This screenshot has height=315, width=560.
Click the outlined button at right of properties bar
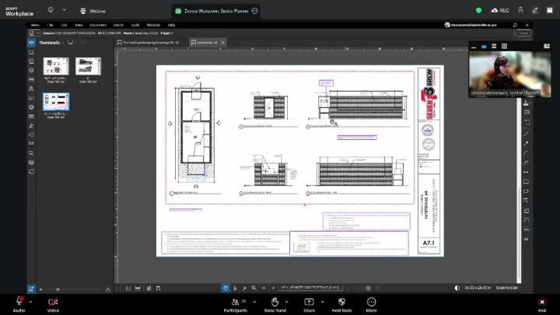point(523,33)
